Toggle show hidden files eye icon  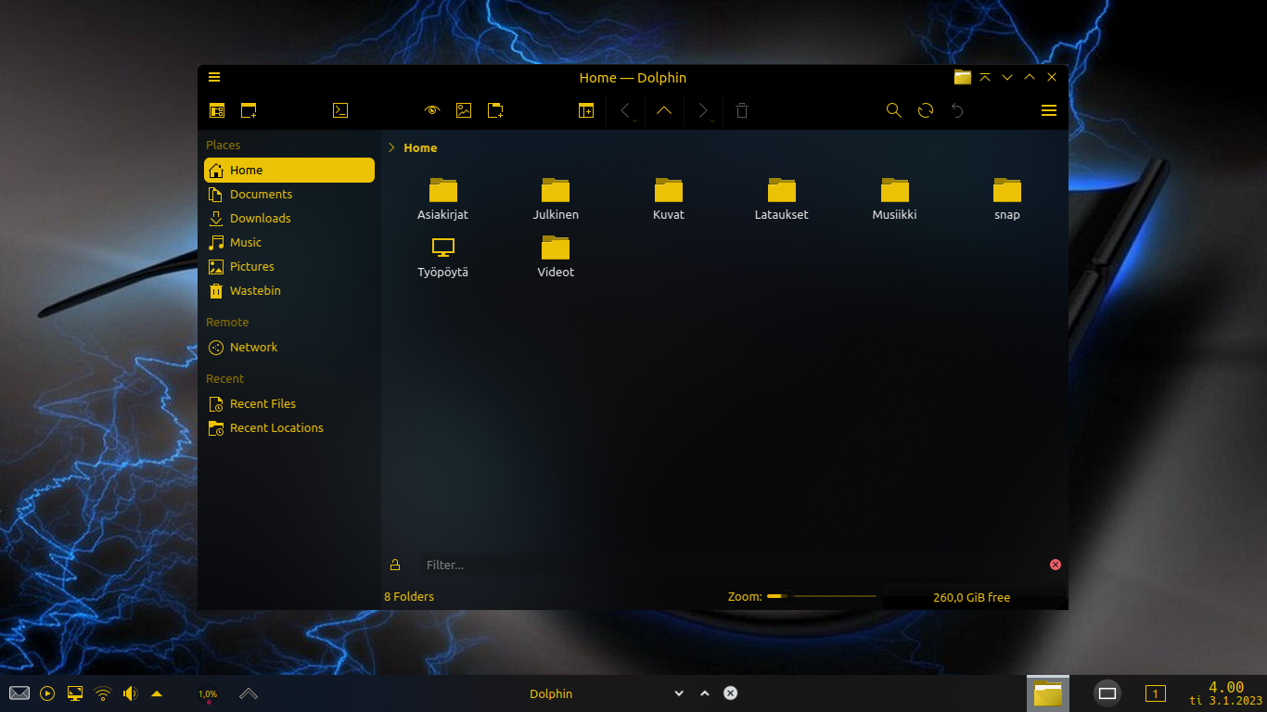pos(431,110)
